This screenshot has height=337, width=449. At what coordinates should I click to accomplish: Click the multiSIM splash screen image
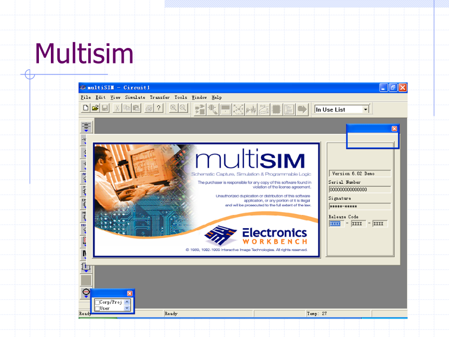point(206,200)
